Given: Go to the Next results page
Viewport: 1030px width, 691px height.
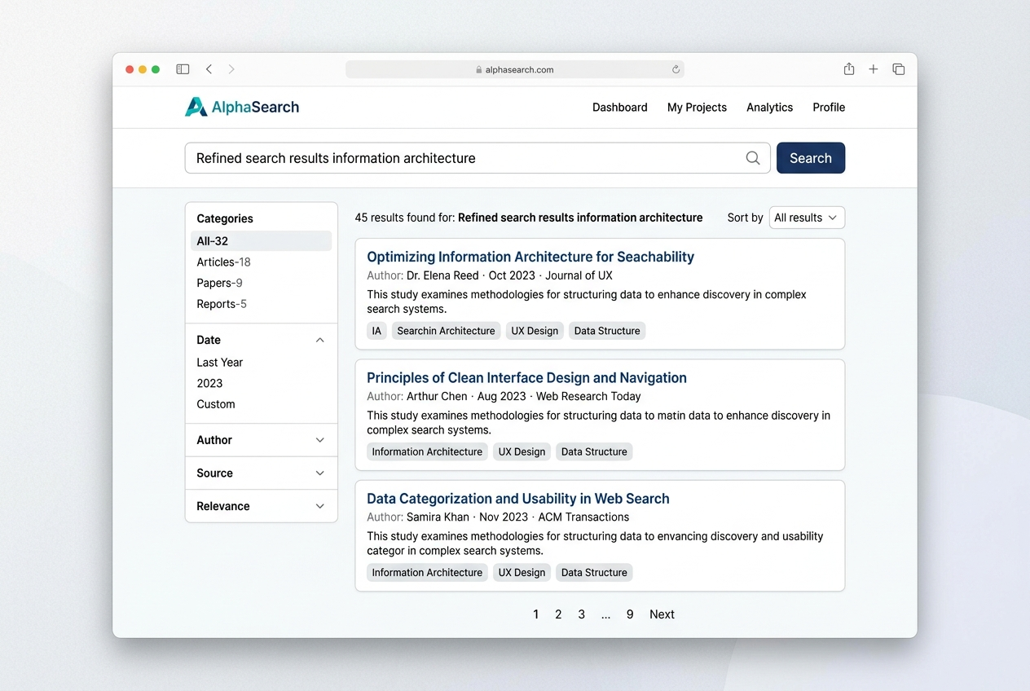Looking at the screenshot, I should [x=662, y=614].
